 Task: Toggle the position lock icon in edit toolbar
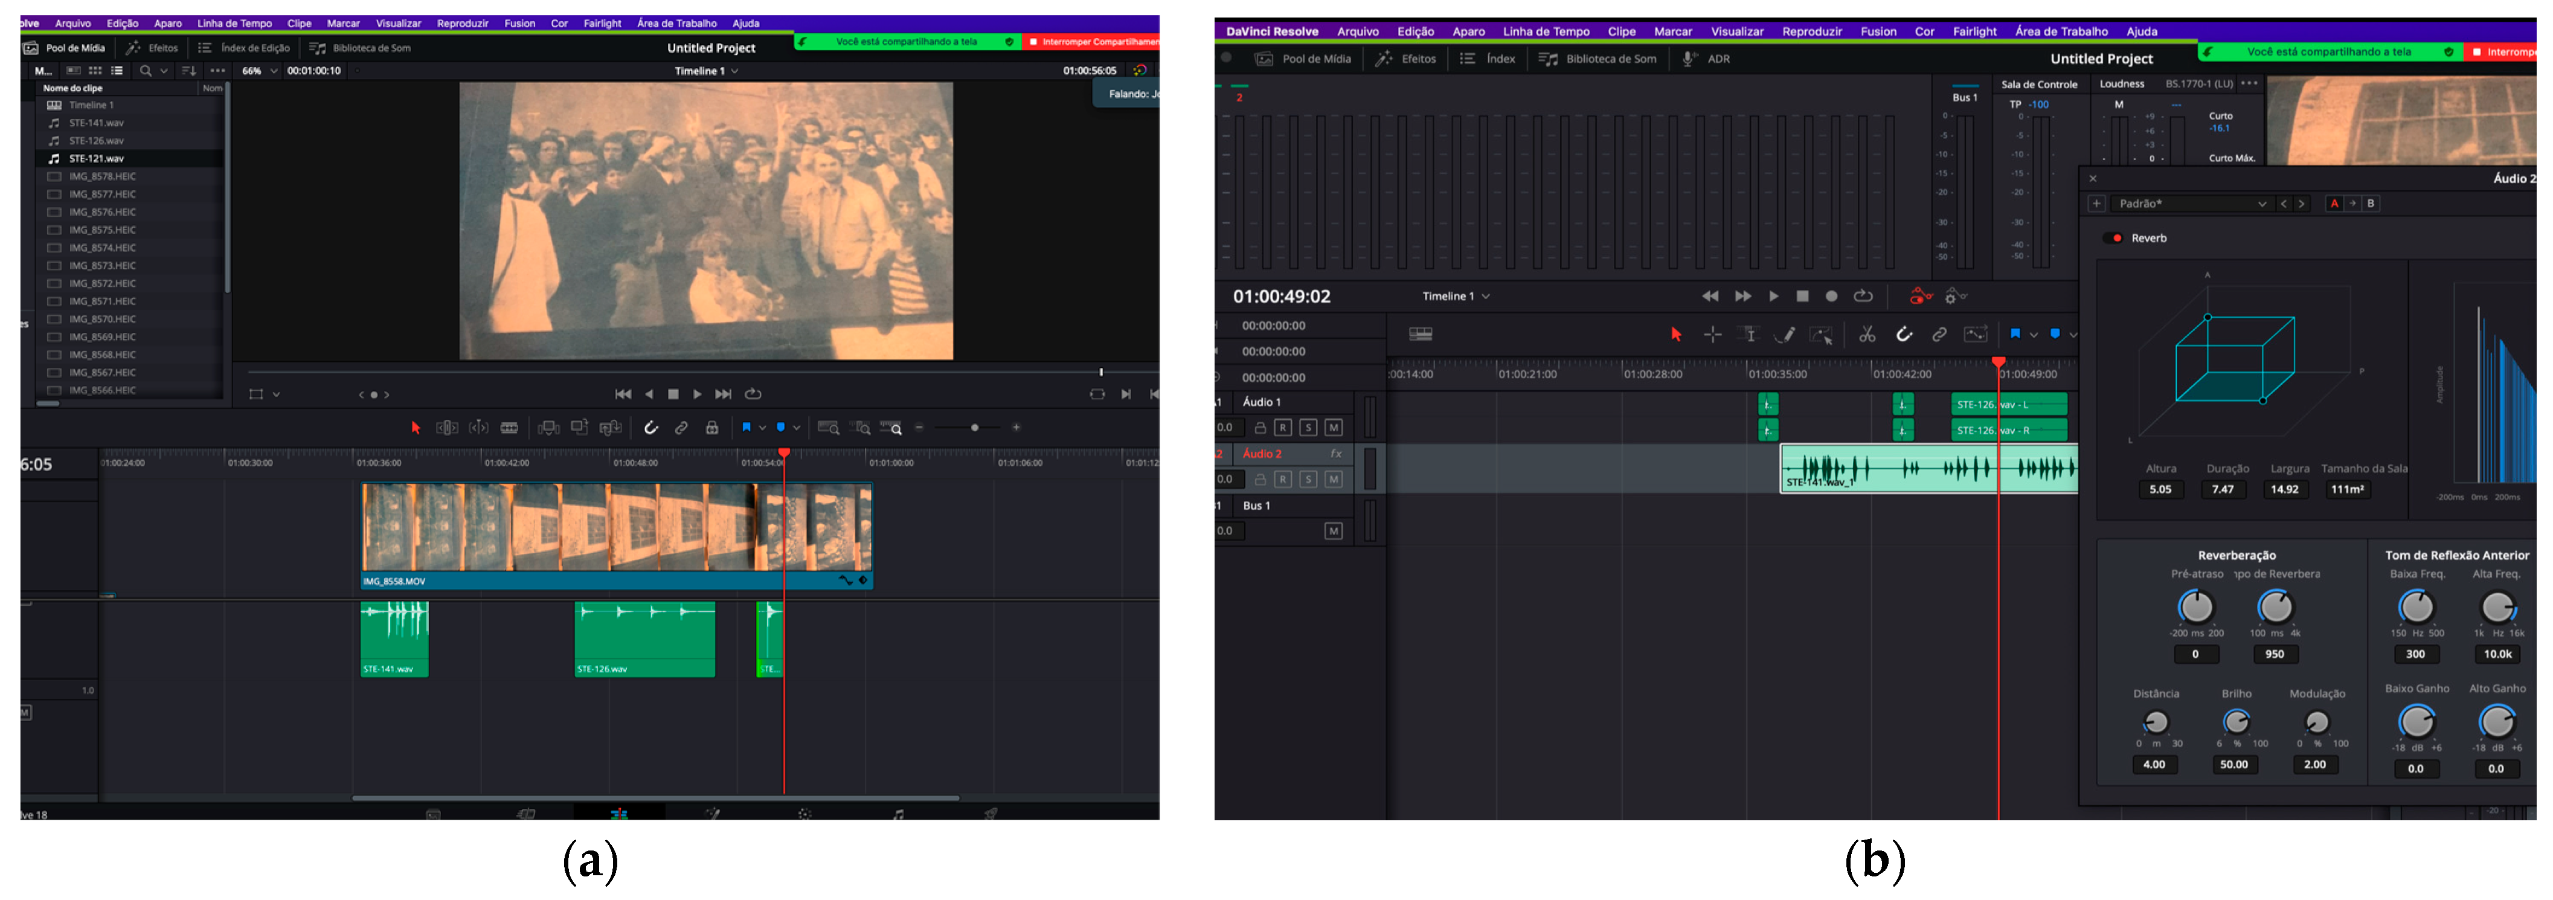[x=711, y=428]
